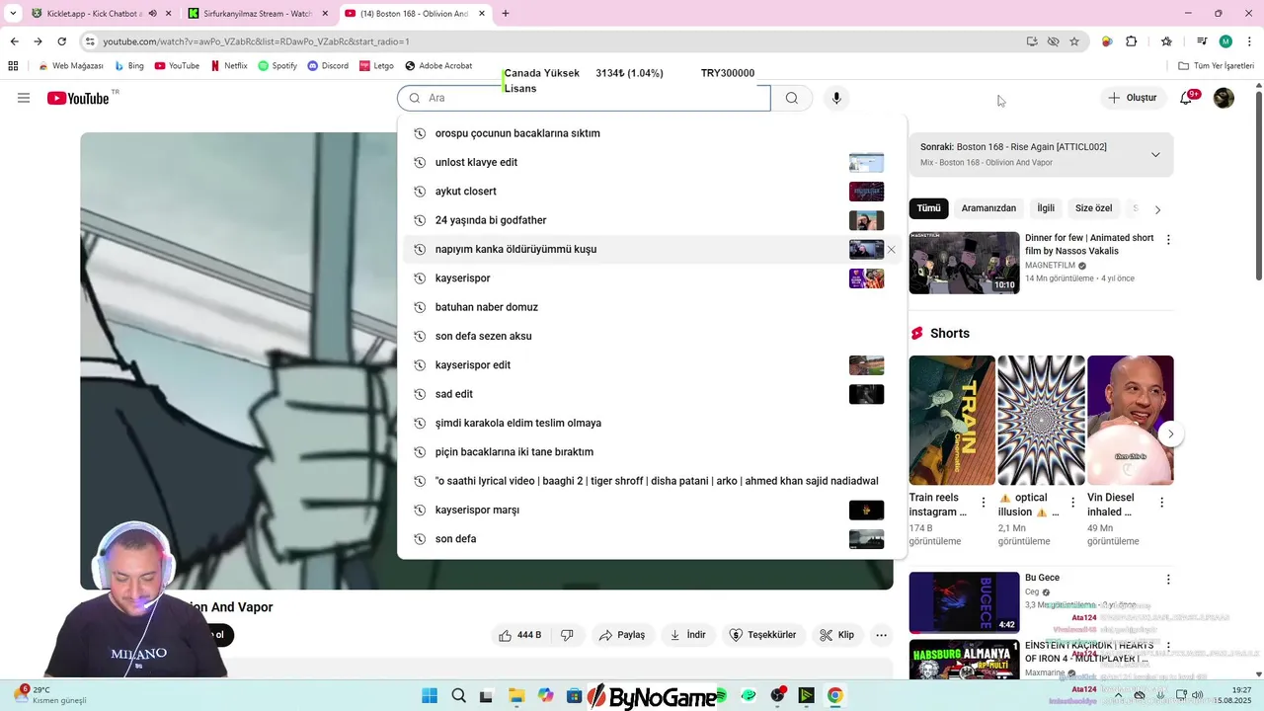The width and height of the screenshot is (1264, 711).
Task: Open File Explorer from taskbar
Action: pyautogui.click(x=516, y=696)
